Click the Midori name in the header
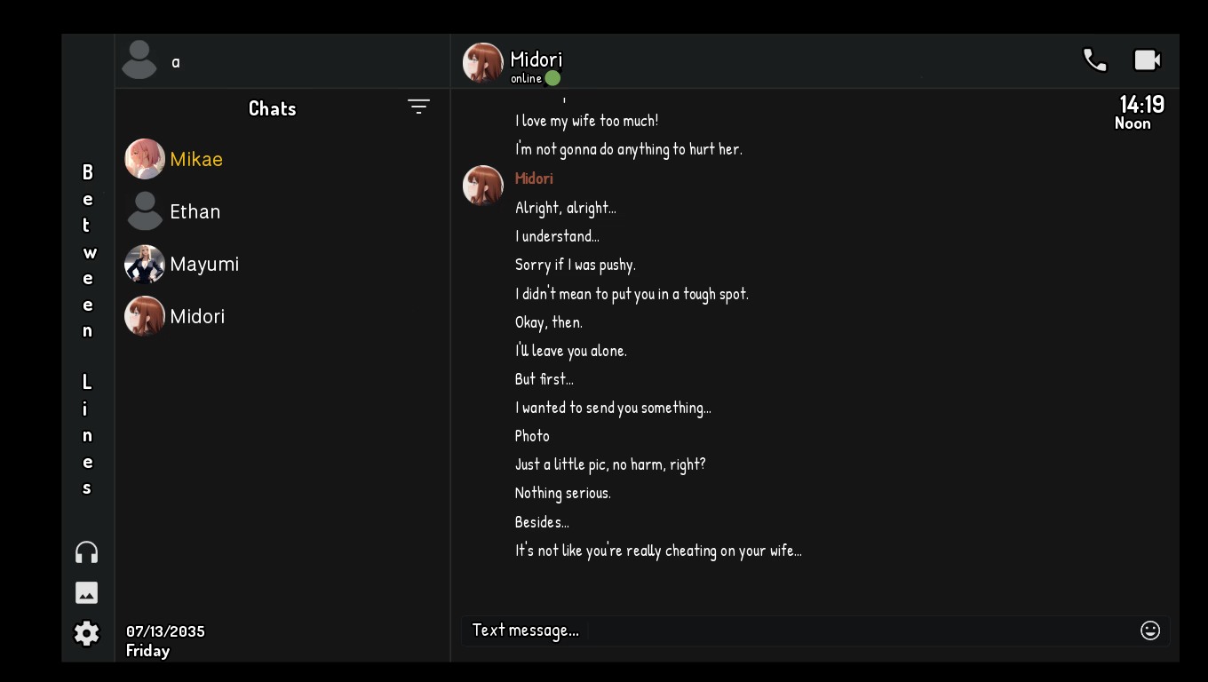 [x=536, y=59]
